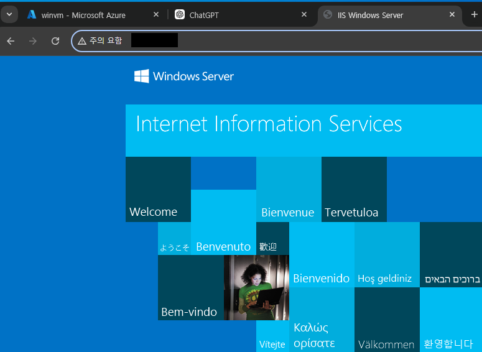Click the Bienvenue tile

(x=289, y=190)
